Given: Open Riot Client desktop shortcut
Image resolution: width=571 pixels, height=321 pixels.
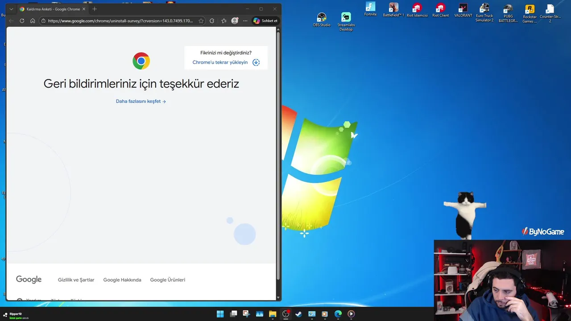Looking at the screenshot, I should (441, 10).
